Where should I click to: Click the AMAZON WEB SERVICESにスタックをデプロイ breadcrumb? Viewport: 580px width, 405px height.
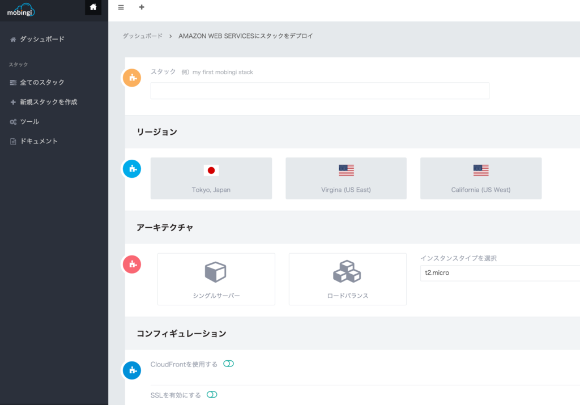coord(246,36)
